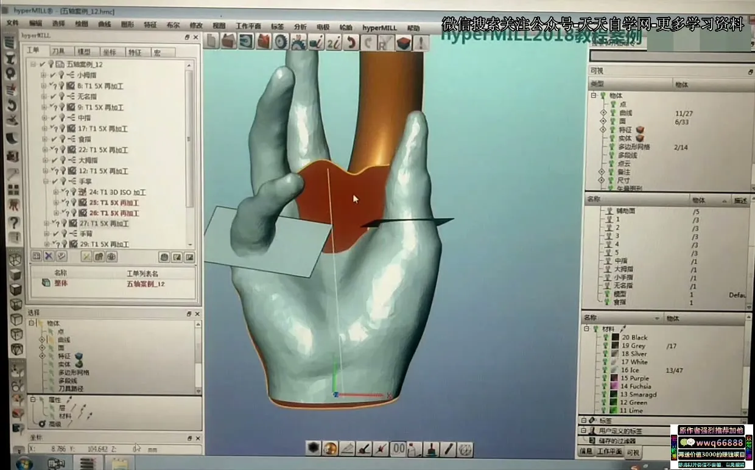This screenshot has width=755, height=470.
Task: Switch to the 刀具 tab
Action: tap(59, 52)
